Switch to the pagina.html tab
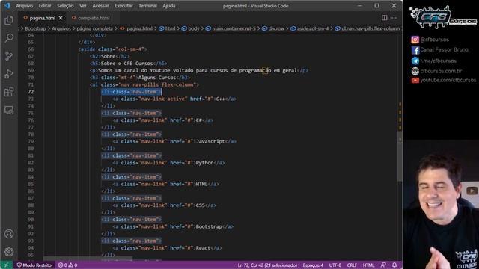This screenshot has width=479, height=269. tap(43, 18)
